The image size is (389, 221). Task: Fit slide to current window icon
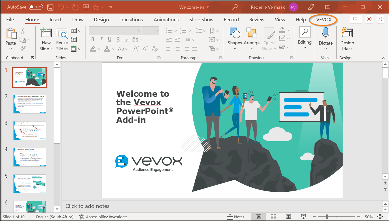tap(380, 217)
